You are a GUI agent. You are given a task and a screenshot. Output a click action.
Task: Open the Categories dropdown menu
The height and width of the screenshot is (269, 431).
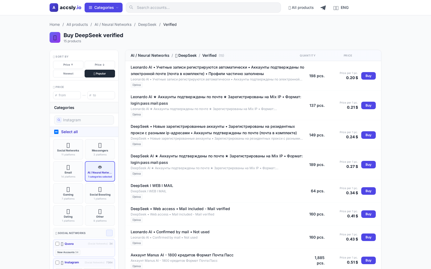pyautogui.click(x=103, y=8)
